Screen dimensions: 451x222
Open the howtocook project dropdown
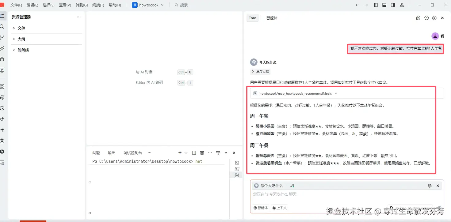tap(148, 5)
